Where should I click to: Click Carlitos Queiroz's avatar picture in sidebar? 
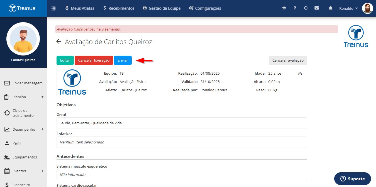click(23, 39)
